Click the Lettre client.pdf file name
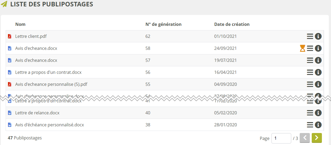331x145 pixels. [31, 36]
